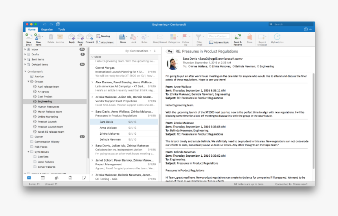Open the Tools tab
Image resolution: width=338 pixels, height=216 pixels.
click(62, 29)
